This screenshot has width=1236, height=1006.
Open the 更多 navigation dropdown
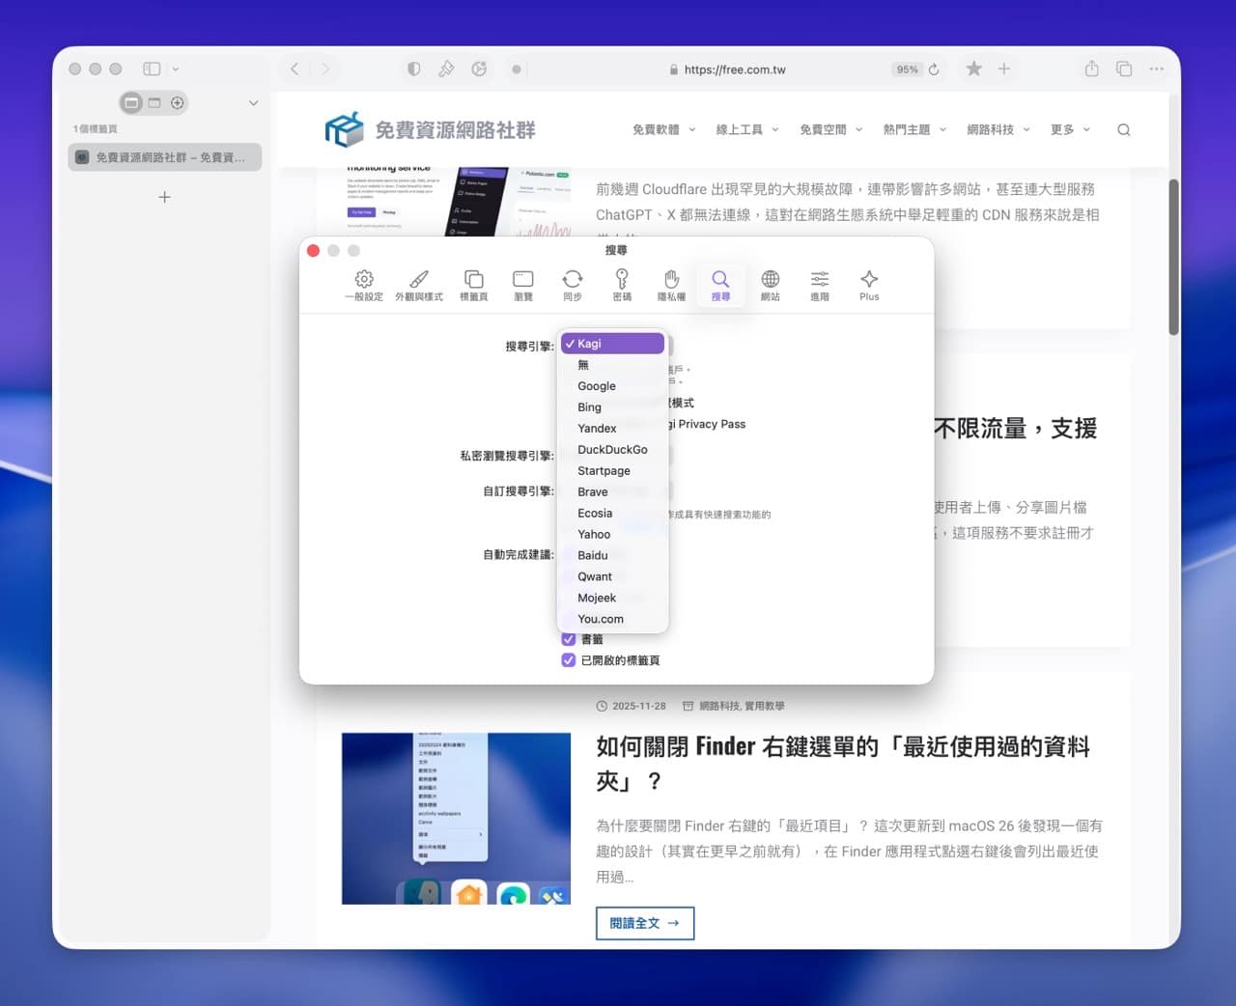point(1065,129)
